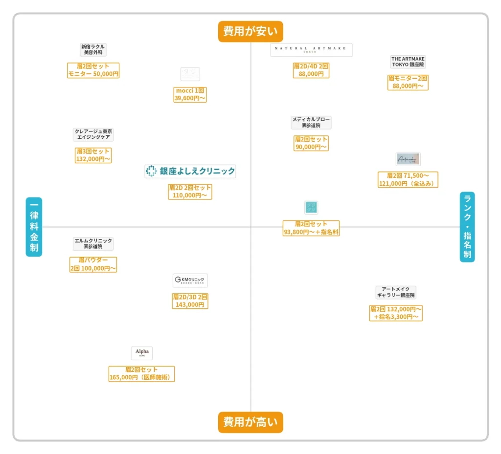Click the ランク・指名制 side tab
Viewport: 501px width, 454px height.
click(467, 227)
